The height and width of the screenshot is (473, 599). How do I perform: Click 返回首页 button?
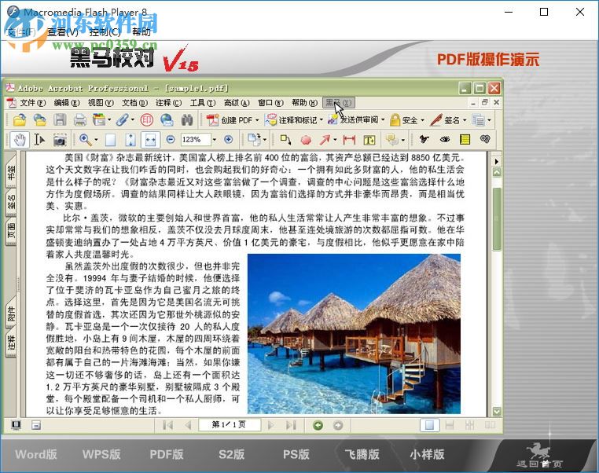pyautogui.click(x=539, y=456)
